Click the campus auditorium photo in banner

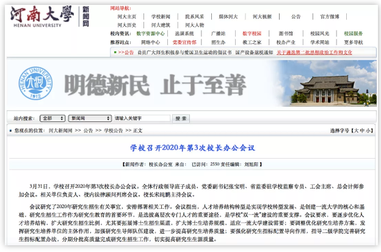pyautogui.click(x=329, y=83)
